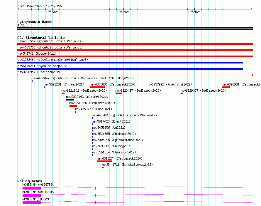Viewport: 261px width, 206px height.
Task: Select nsv6329057 (Sedlazeck2020) label
Action: (203, 91)
